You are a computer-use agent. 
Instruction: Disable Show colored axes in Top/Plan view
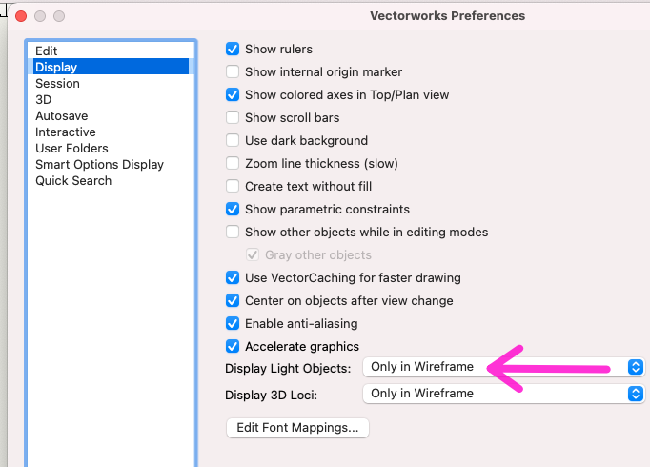233,94
